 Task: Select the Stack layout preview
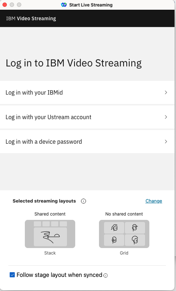(50, 234)
